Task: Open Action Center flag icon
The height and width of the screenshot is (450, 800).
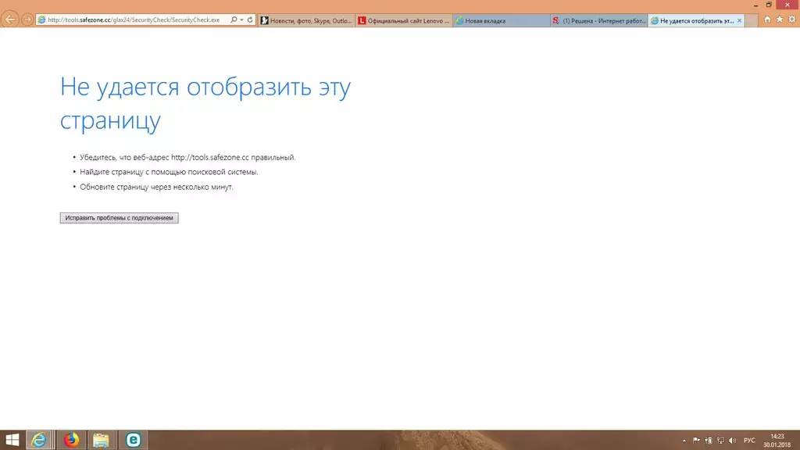Action: [x=696, y=440]
